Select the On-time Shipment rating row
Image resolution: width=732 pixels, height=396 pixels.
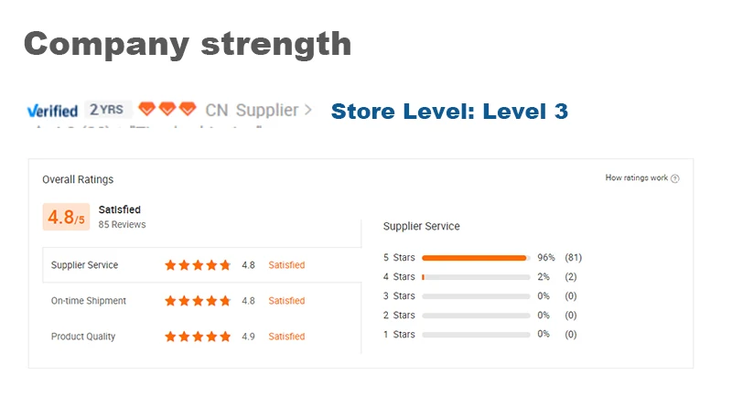point(201,301)
